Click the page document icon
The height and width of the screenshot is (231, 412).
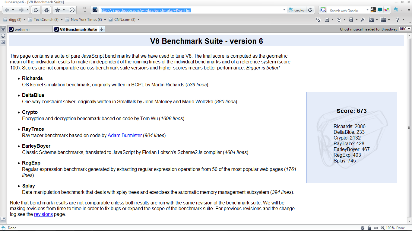327,20
